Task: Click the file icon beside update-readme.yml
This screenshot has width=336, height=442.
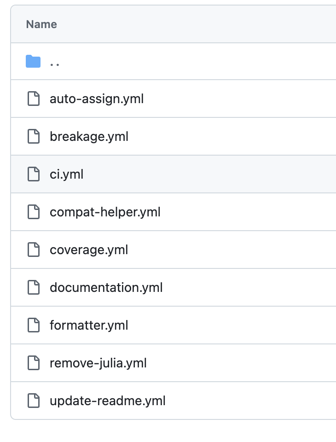Action: tap(33, 401)
